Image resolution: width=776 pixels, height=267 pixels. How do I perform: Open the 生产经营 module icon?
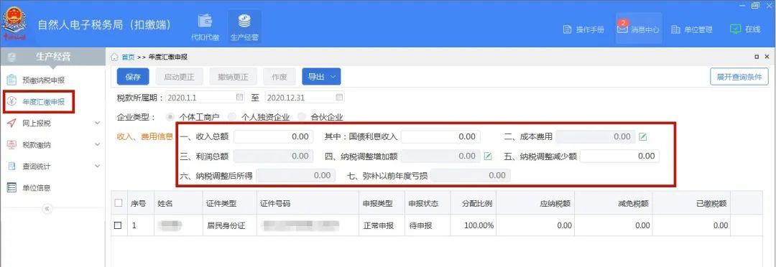click(244, 27)
